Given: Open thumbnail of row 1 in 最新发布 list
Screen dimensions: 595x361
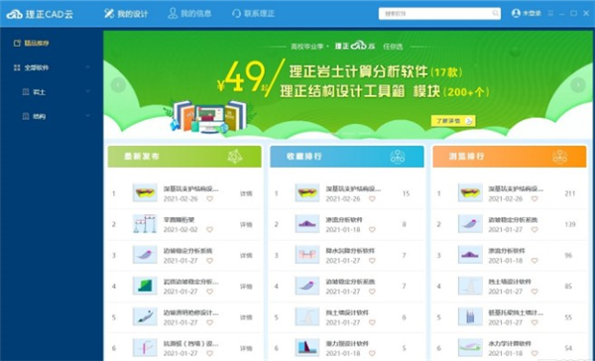Looking at the screenshot, I should (x=145, y=192).
